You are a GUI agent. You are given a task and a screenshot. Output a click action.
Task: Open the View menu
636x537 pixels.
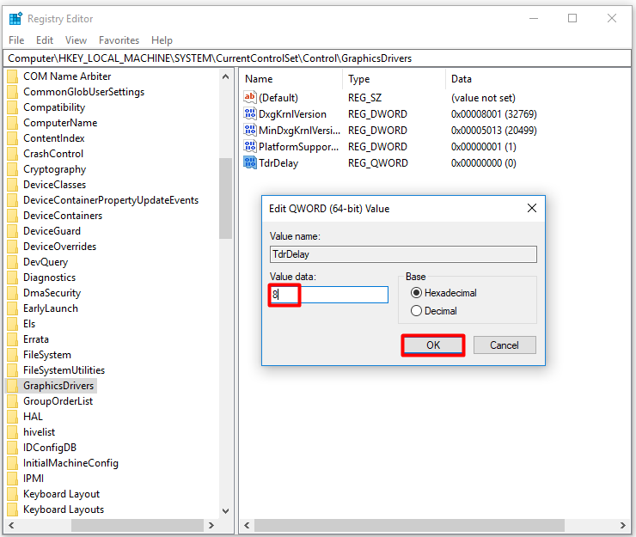pos(76,40)
